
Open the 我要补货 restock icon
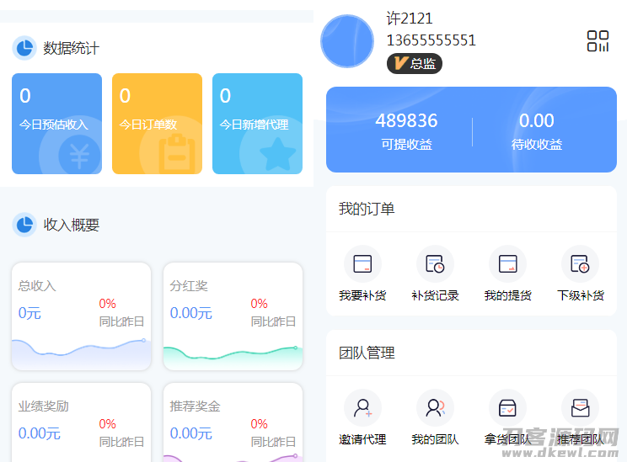pyautogui.click(x=362, y=264)
